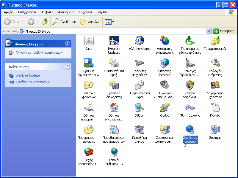
Task: Open Επιλογές Τηλεφώνου icon
Action: (x=190, y=63)
